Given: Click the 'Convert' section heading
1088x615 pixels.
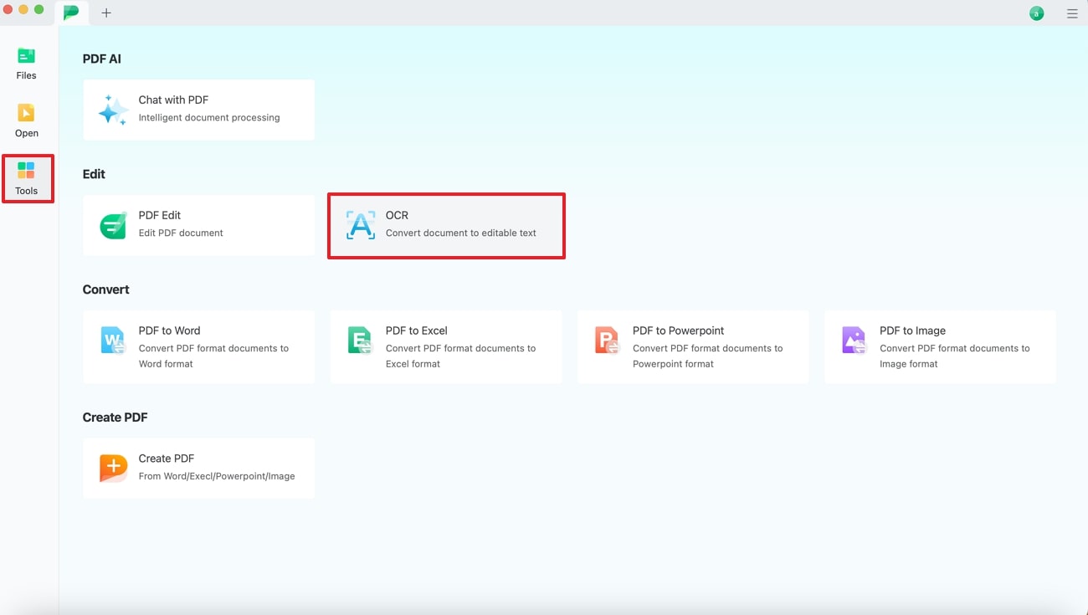Looking at the screenshot, I should 105,290.
